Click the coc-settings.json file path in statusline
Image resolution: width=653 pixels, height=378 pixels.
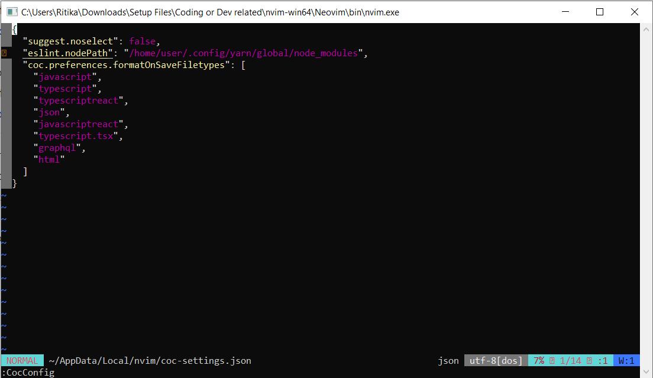[150, 360]
